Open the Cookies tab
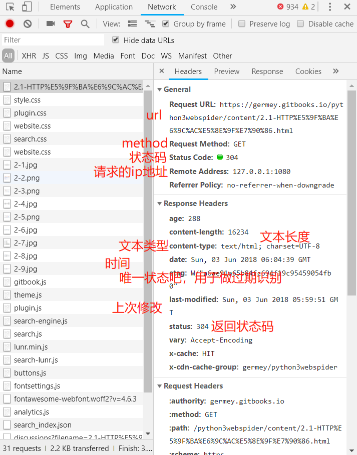 [308, 71]
